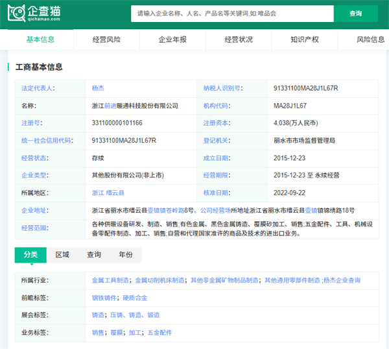Click the 钢铁铸件 tag link
The height and width of the screenshot is (349, 389).
(104, 298)
